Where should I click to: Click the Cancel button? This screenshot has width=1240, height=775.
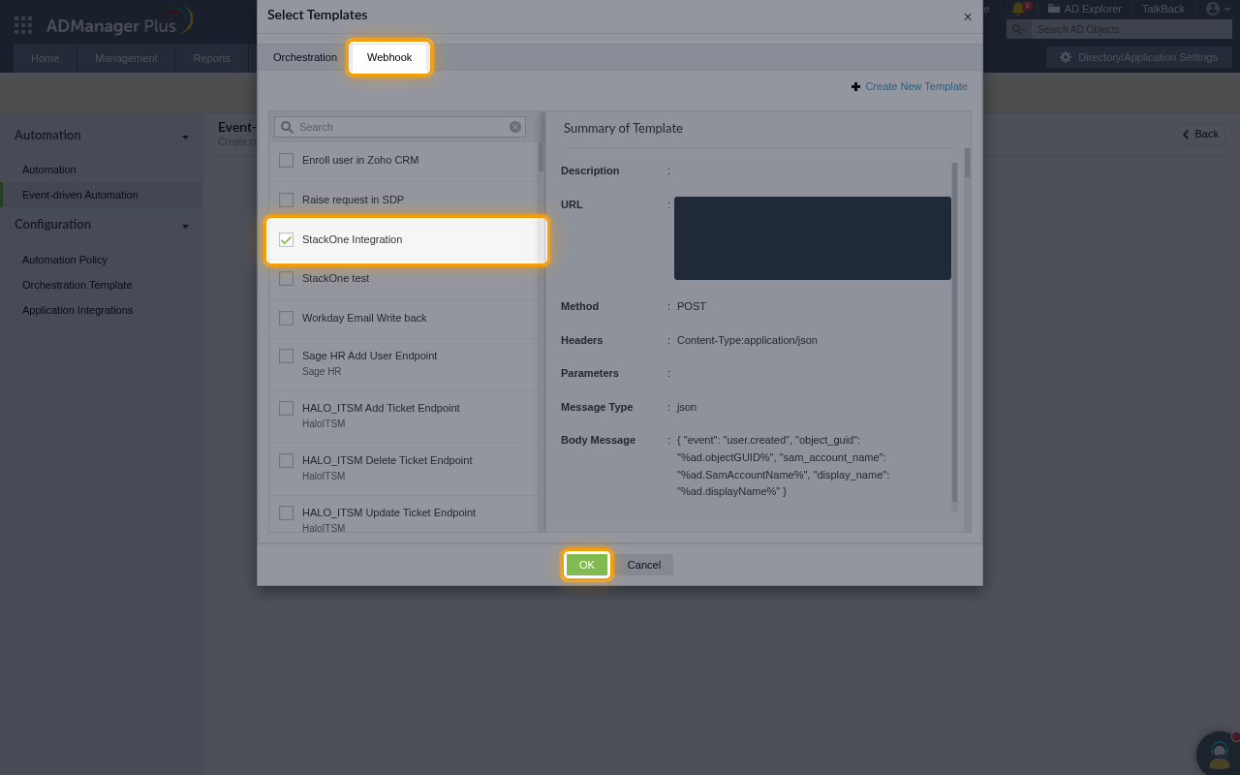point(644,565)
